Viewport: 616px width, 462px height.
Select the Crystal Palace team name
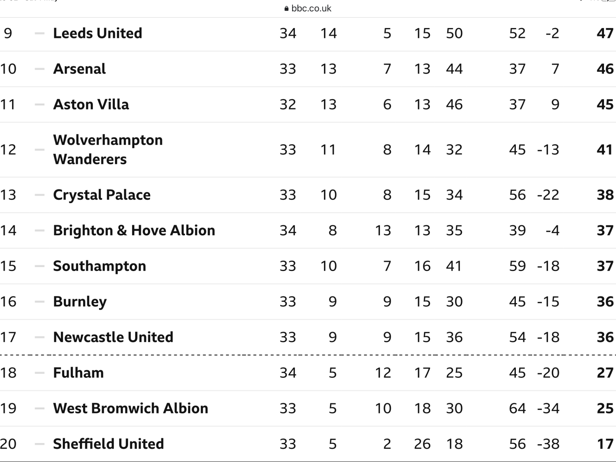(102, 195)
